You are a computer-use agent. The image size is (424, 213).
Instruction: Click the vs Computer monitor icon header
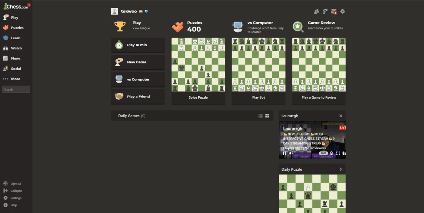pos(238,27)
